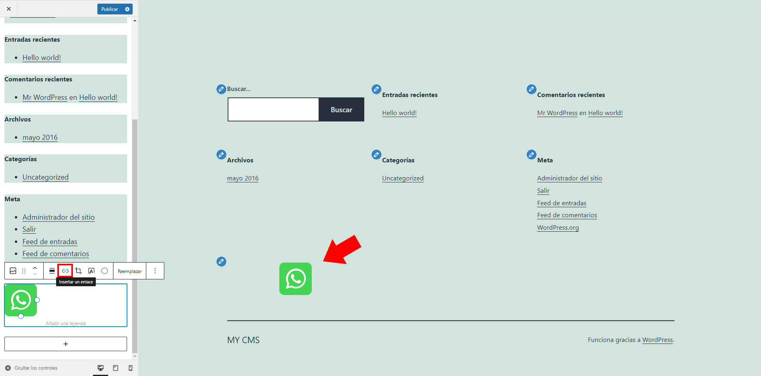
Task: Click Mr WordPress link in sidebar panel
Action: 45,97
